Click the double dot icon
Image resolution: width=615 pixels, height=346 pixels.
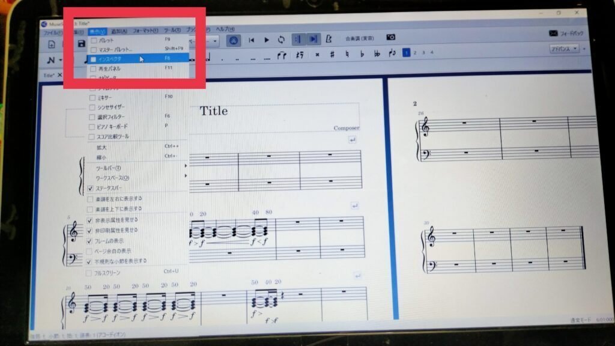pyautogui.click(x=237, y=59)
